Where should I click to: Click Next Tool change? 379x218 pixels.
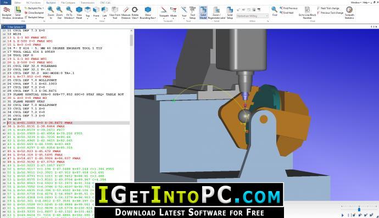[x=328, y=8]
